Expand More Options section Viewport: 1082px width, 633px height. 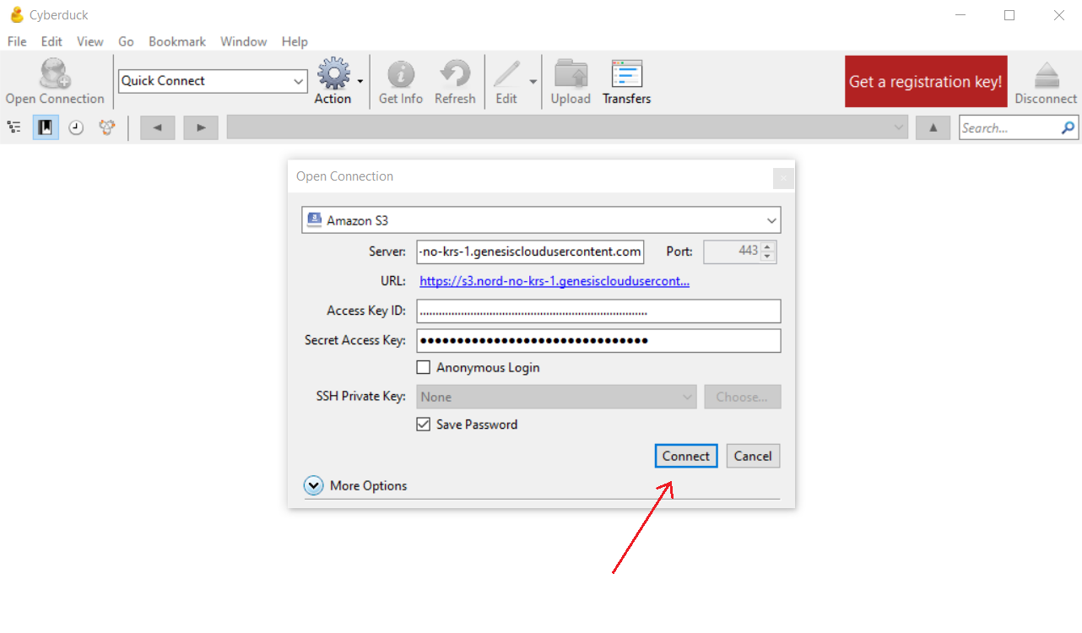point(314,485)
